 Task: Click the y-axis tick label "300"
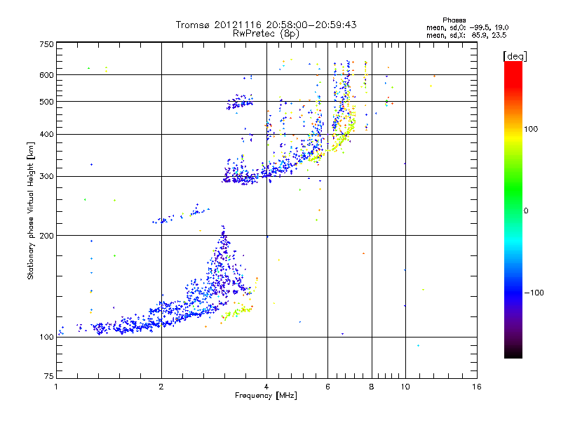pos(46,177)
